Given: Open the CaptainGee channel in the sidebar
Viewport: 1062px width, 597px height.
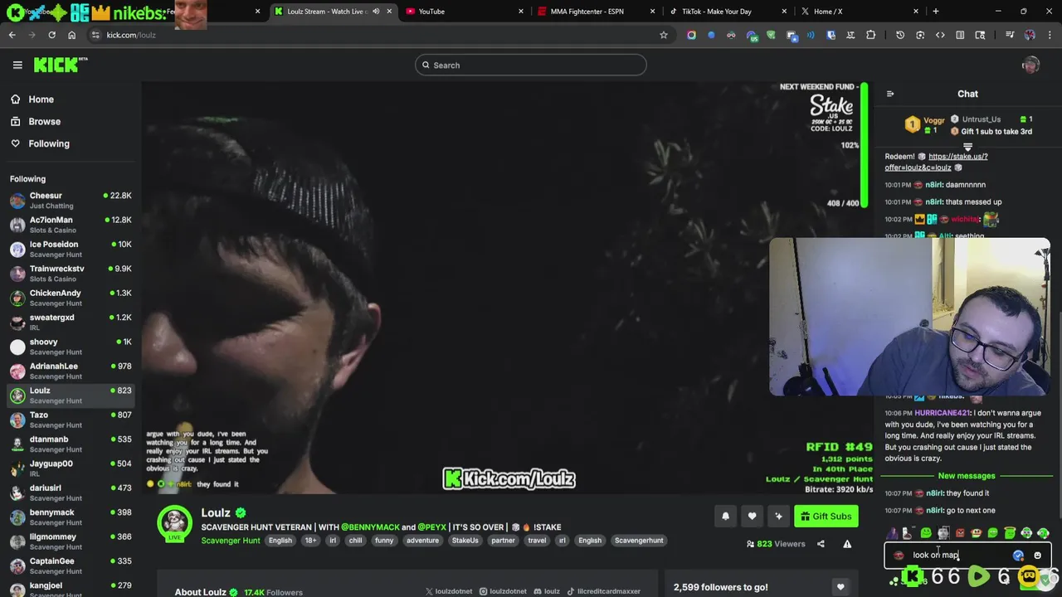Looking at the screenshot, I should 71,565.
